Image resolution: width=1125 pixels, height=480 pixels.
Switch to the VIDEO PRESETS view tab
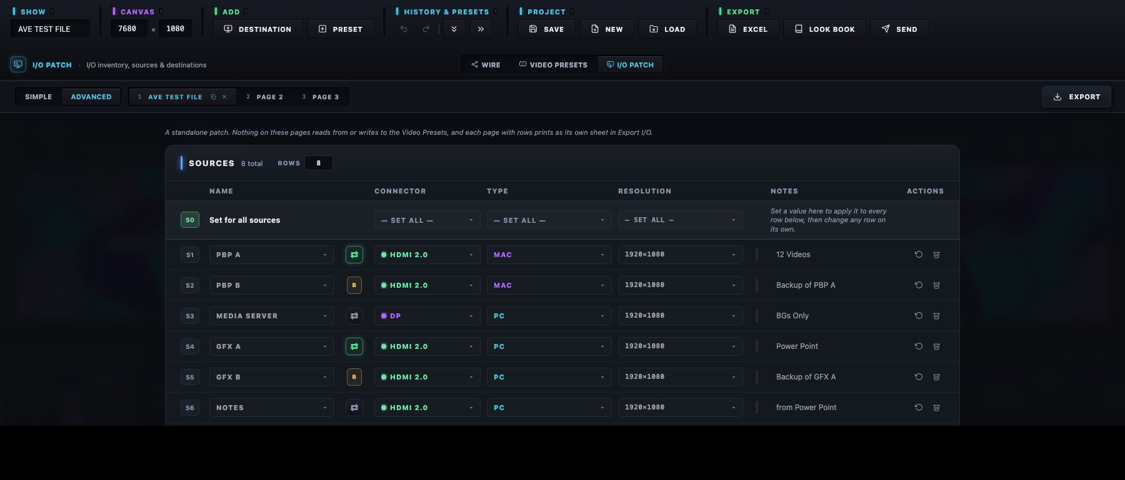click(x=553, y=64)
